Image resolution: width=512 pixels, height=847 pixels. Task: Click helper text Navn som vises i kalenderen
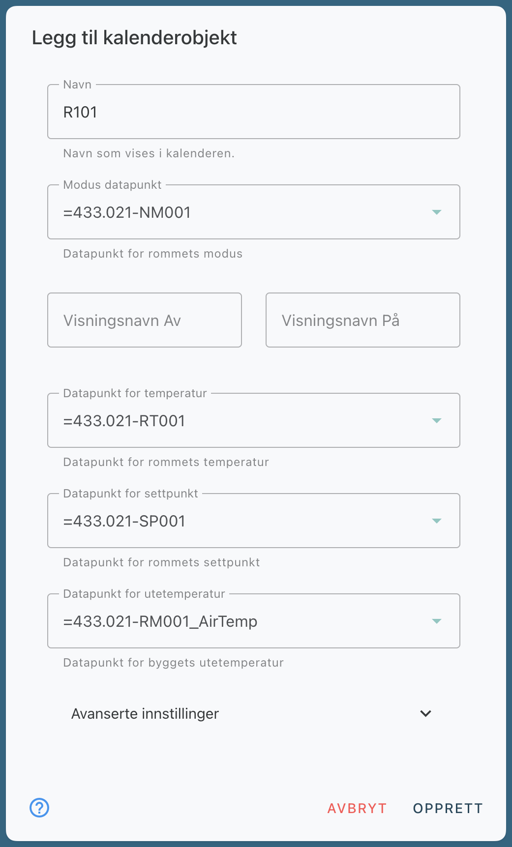149,153
